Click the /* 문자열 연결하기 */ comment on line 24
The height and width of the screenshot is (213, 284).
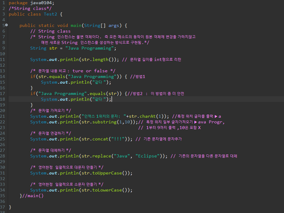point(51,134)
